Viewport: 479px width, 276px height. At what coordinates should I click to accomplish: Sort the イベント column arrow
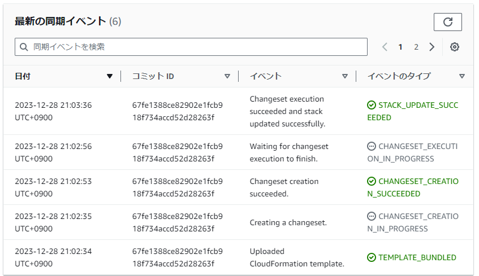[x=345, y=76]
